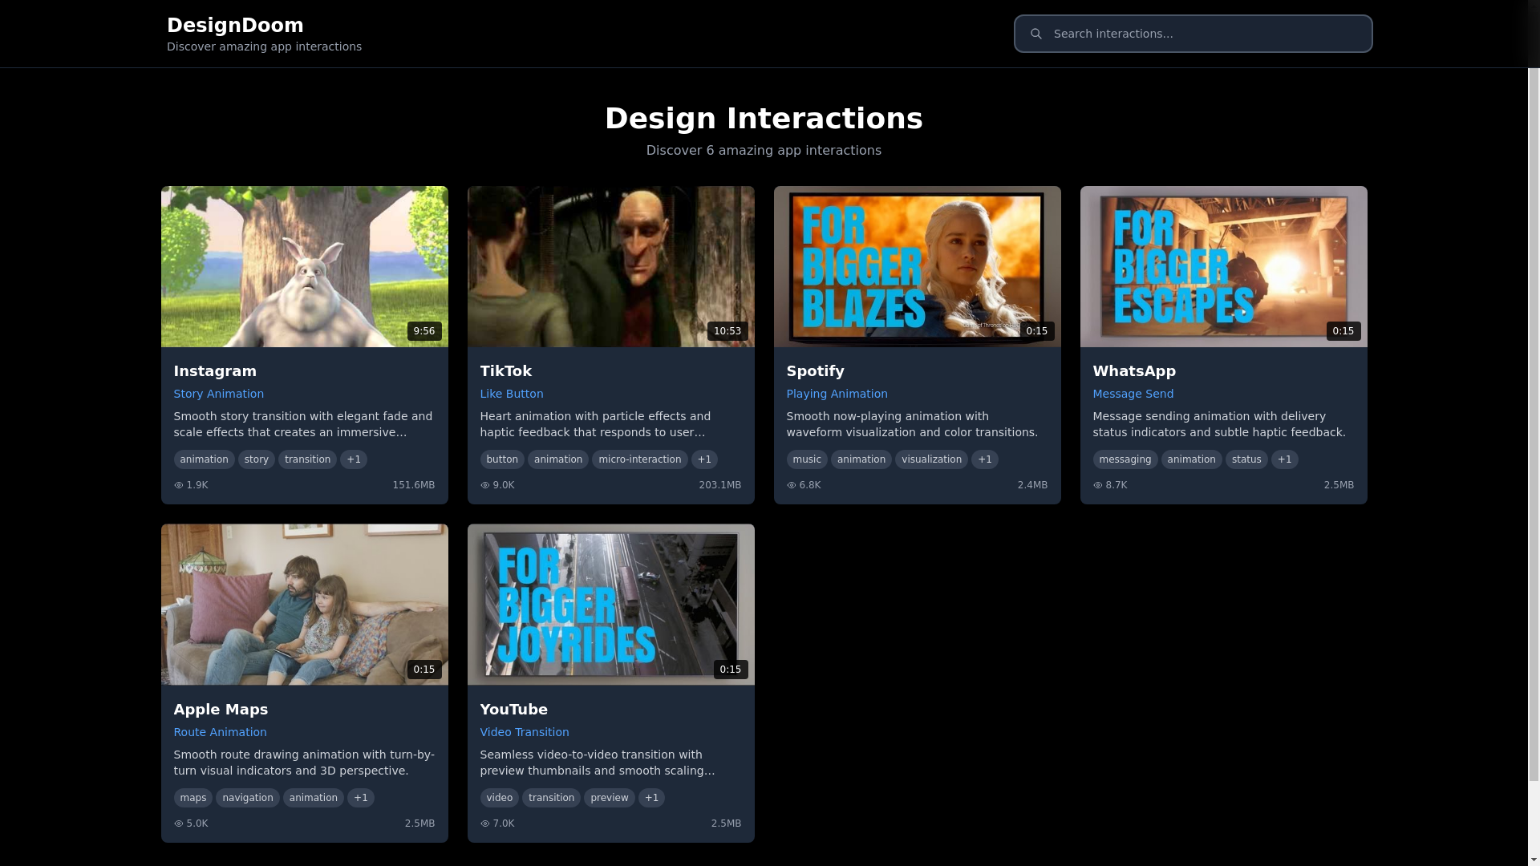
Task: Select Spotify's animation tag
Action: [x=861, y=459]
